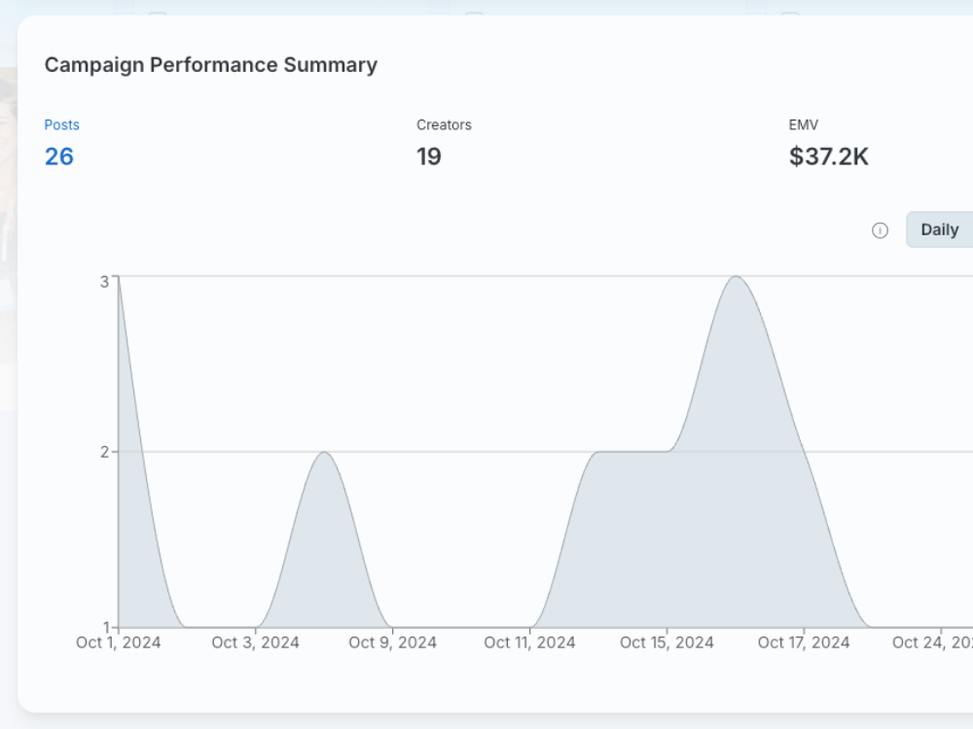Image resolution: width=973 pixels, height=729 pixels.
Task: Click the 19 creators count
Action: [429, 156]
